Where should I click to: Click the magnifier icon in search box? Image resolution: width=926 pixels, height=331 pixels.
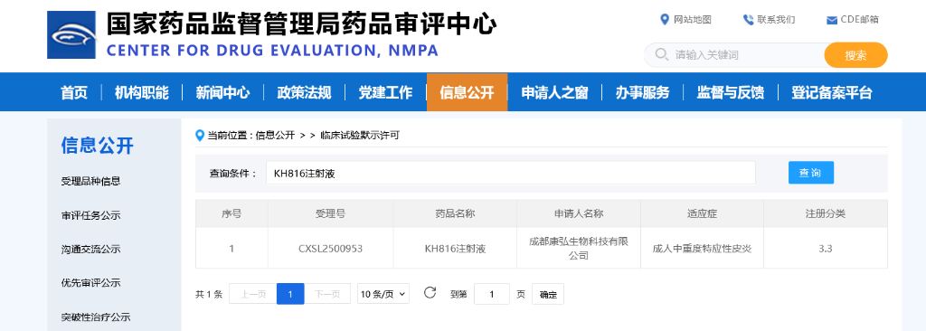(x=661, y=55)
